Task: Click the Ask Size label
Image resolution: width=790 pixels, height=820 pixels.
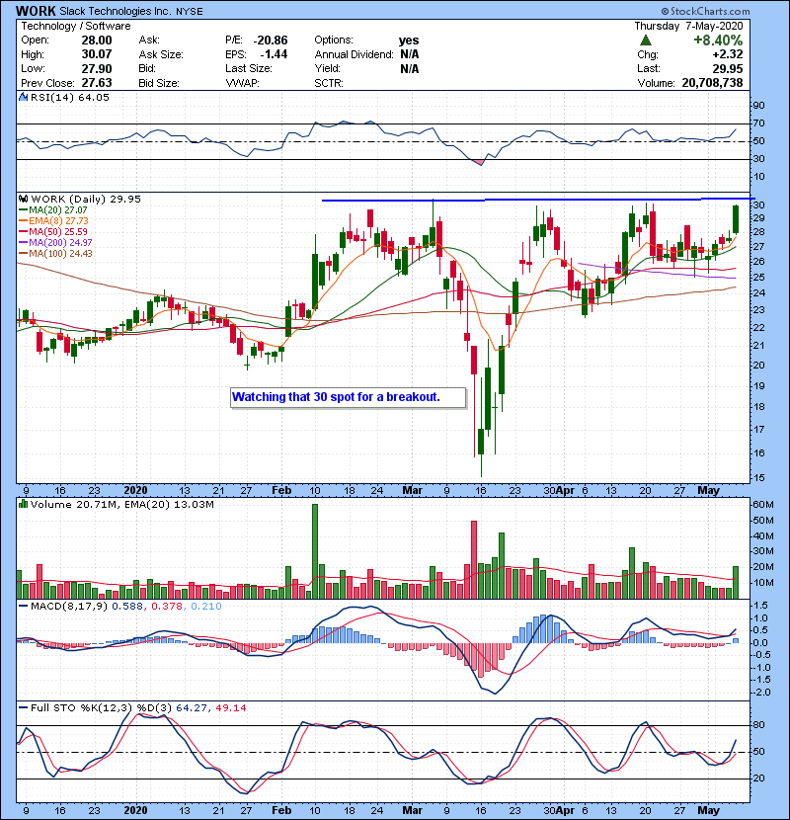Action: pyautogui.click(x=161, y=54)
